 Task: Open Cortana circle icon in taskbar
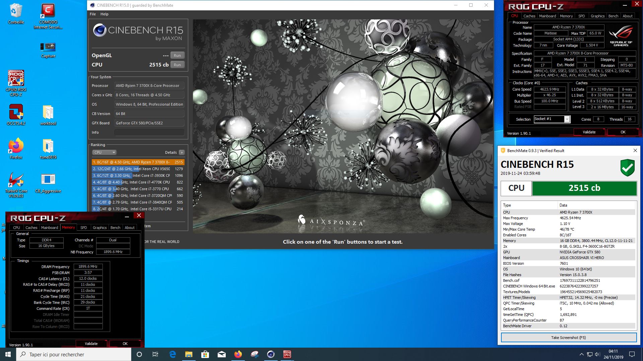(x=139, y=354)
